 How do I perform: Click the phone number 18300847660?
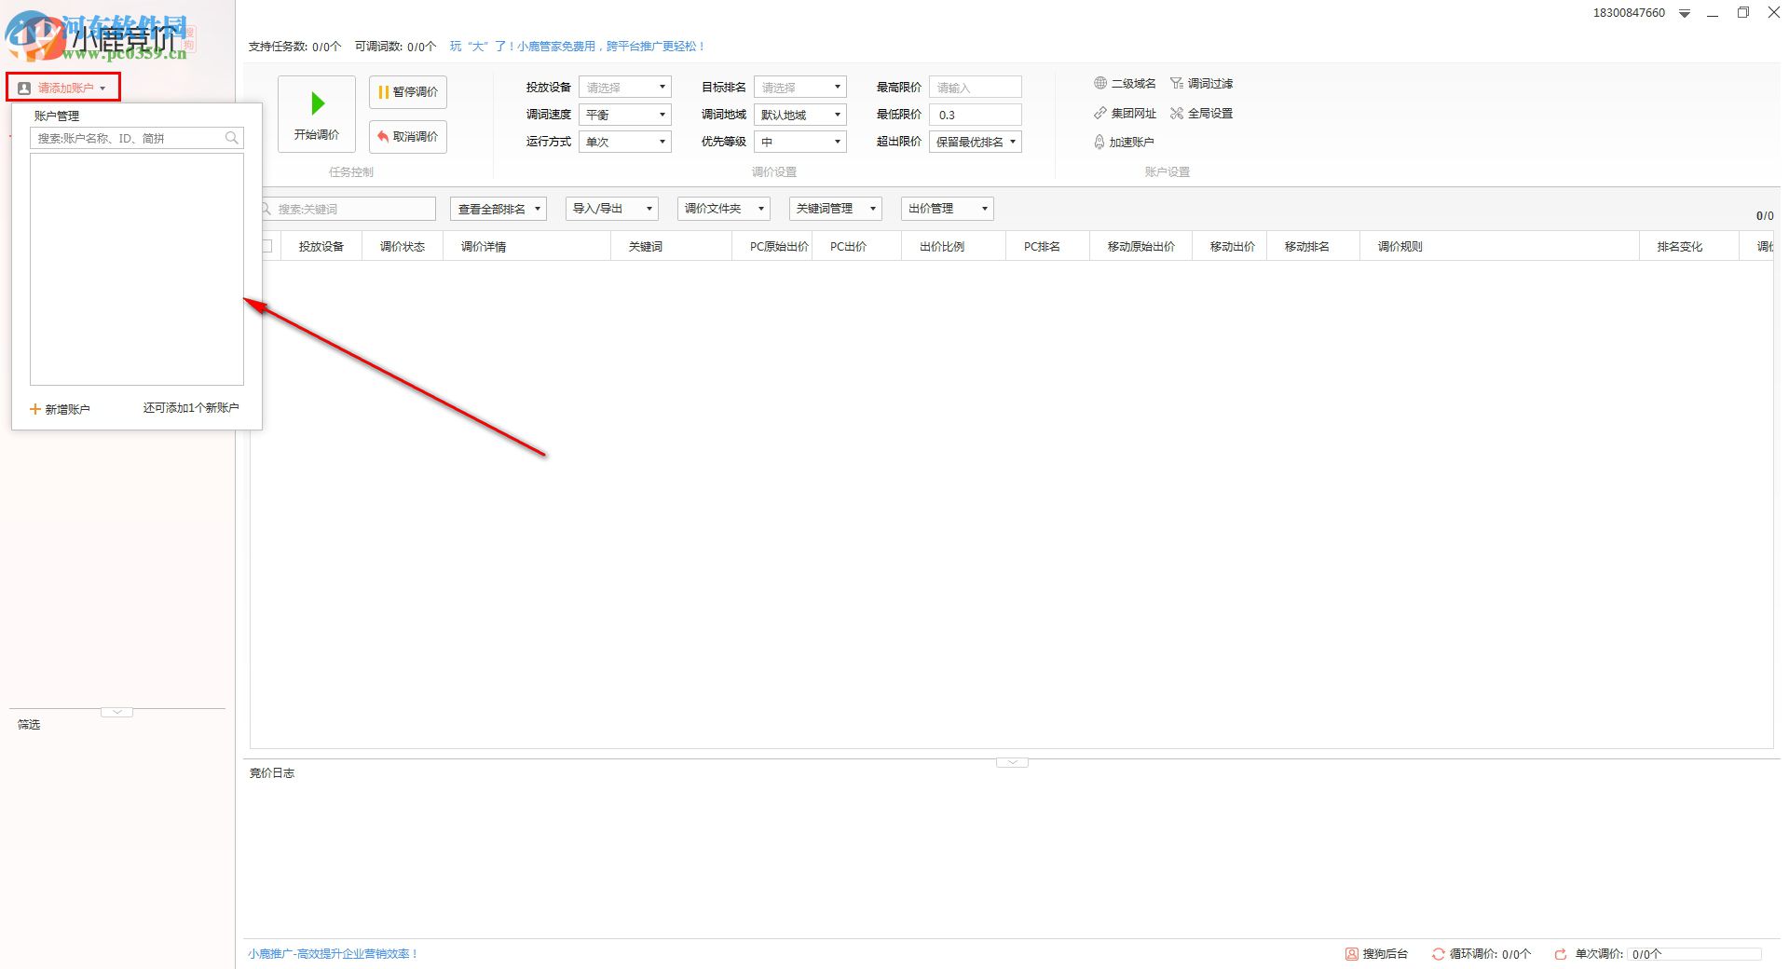[x=1629, y=13]
